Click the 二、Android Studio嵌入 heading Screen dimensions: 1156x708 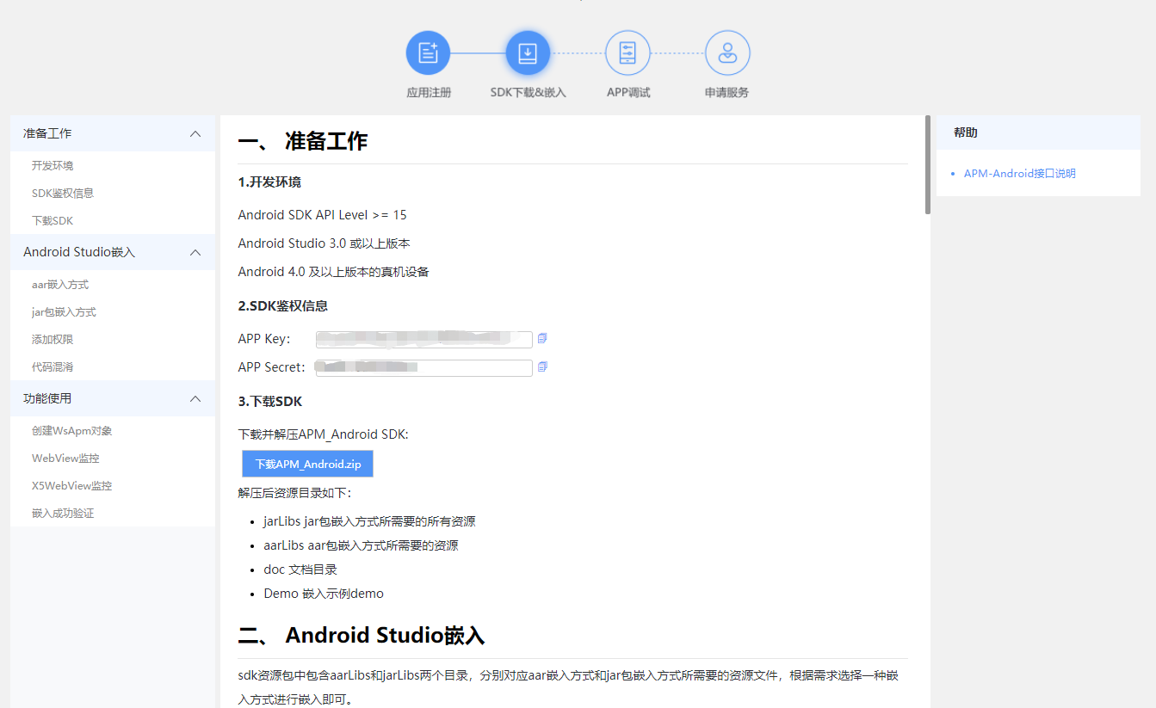pyautogui.click(x=362, y=636)
